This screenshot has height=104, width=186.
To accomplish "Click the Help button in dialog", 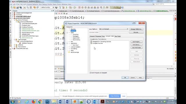I will pyautogui.click(x=140, y=78).
